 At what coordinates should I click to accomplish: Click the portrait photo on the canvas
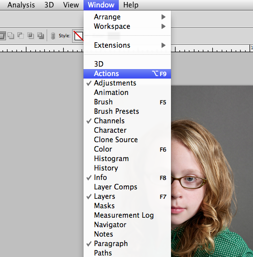tap(212, 171)
